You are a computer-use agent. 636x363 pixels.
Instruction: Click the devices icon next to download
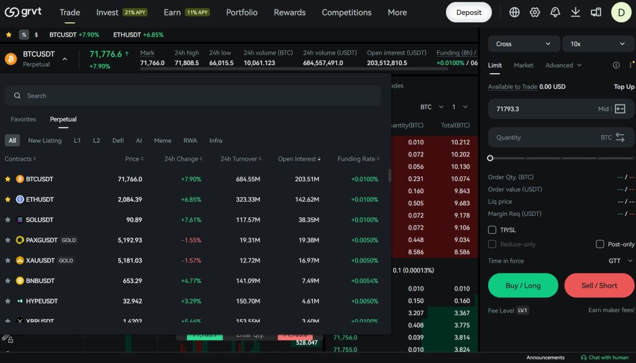(x=596, y=12)
